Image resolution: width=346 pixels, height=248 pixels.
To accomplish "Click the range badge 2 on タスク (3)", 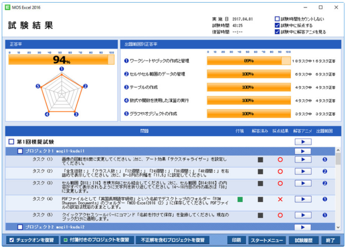I will [x=325, y=183].
